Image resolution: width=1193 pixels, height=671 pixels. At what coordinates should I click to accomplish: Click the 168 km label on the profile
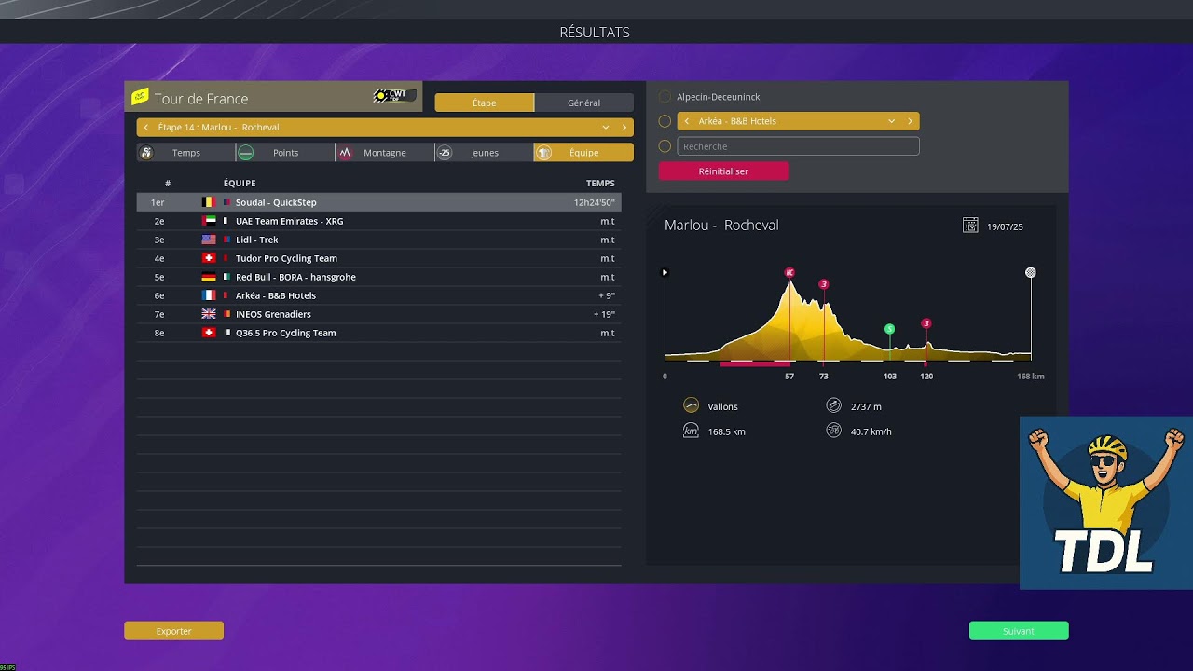pos(1030,377)
